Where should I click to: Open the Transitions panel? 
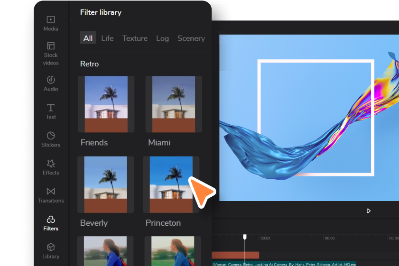pyautogui.click(x=51, y=195)
